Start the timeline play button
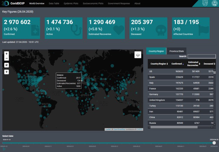Image resolution: width=219 pixels, height=152 pixels. tap(4, 149)
